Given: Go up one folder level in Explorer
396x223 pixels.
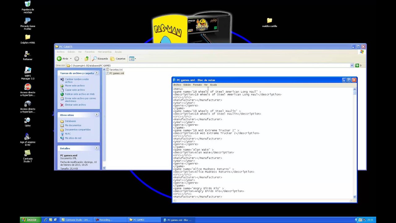Looking at the screenshot, I should tap(87, 59).
